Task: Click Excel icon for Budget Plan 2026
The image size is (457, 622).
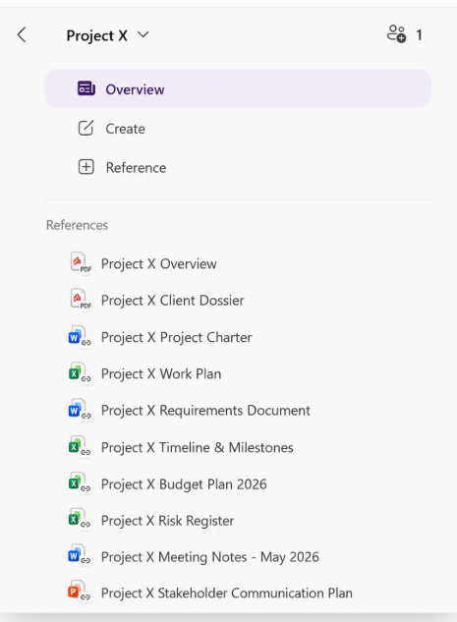Action: 80,482
